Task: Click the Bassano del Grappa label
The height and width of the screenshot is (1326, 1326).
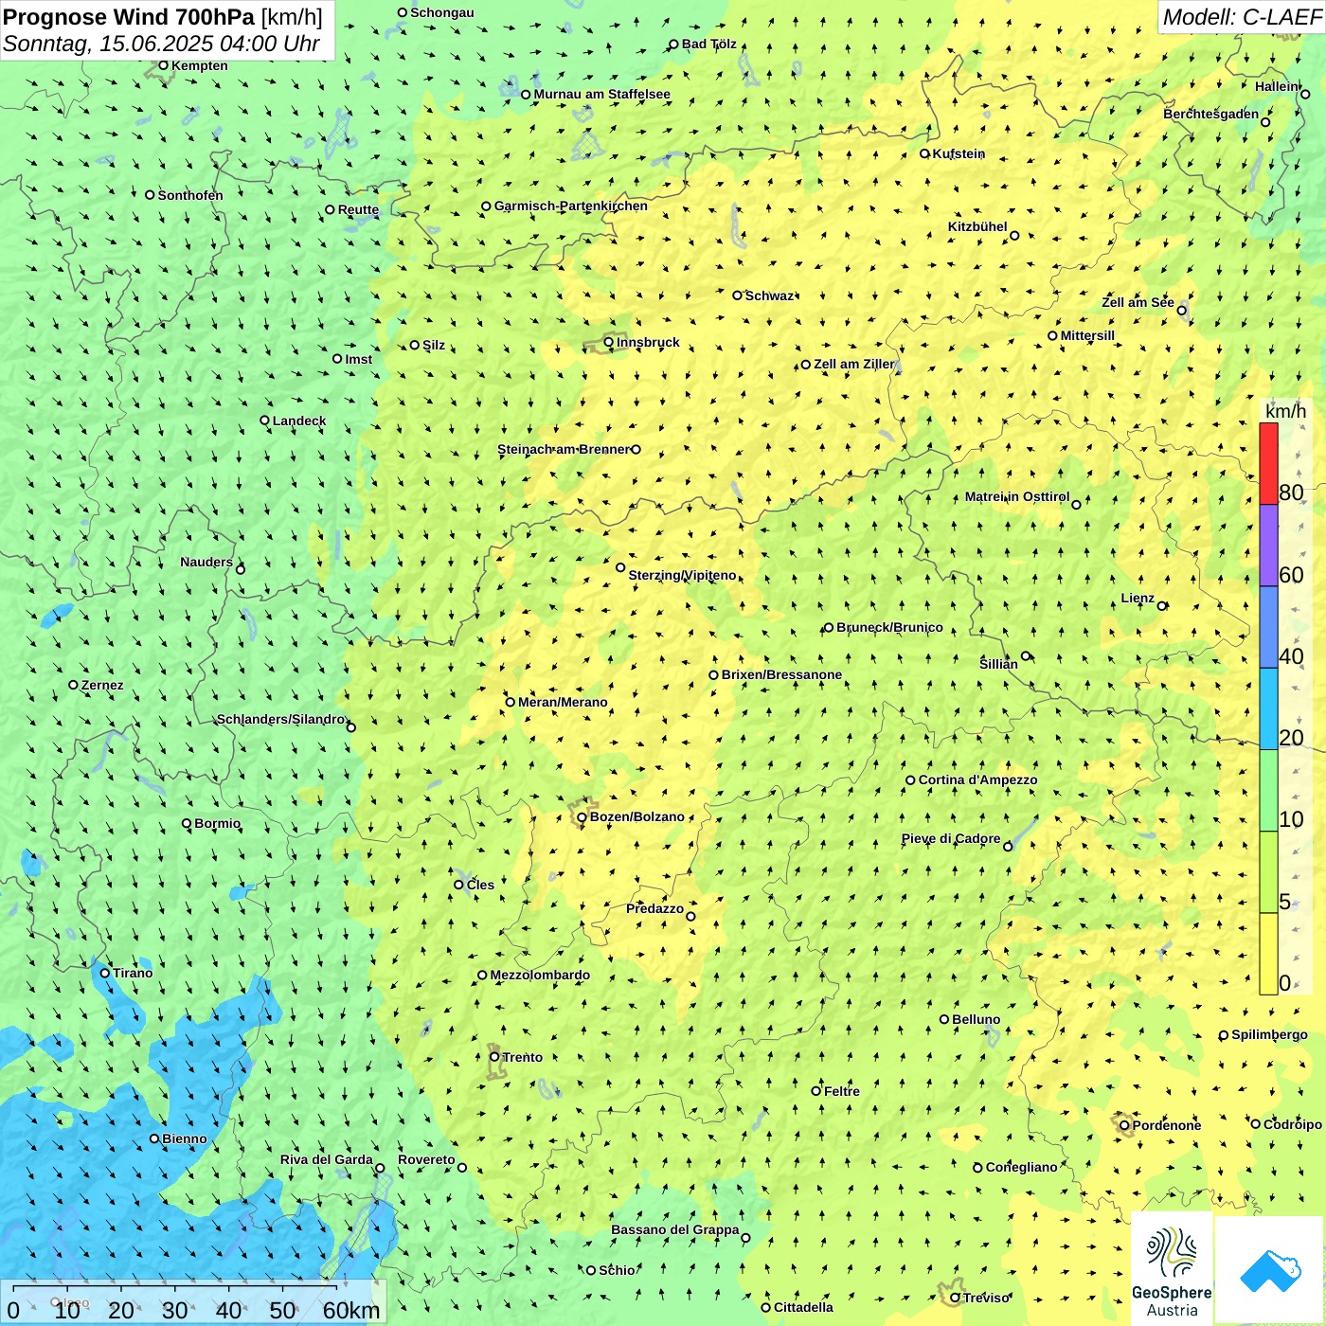Action: point(674,1229)
